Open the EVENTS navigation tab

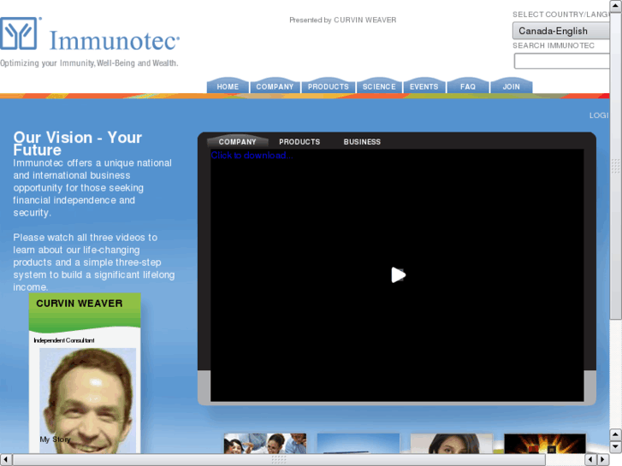point(424,86)
